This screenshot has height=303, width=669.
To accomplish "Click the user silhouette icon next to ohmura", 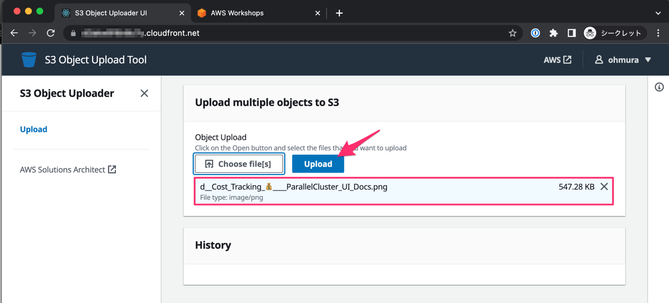I will pos(599,59).
